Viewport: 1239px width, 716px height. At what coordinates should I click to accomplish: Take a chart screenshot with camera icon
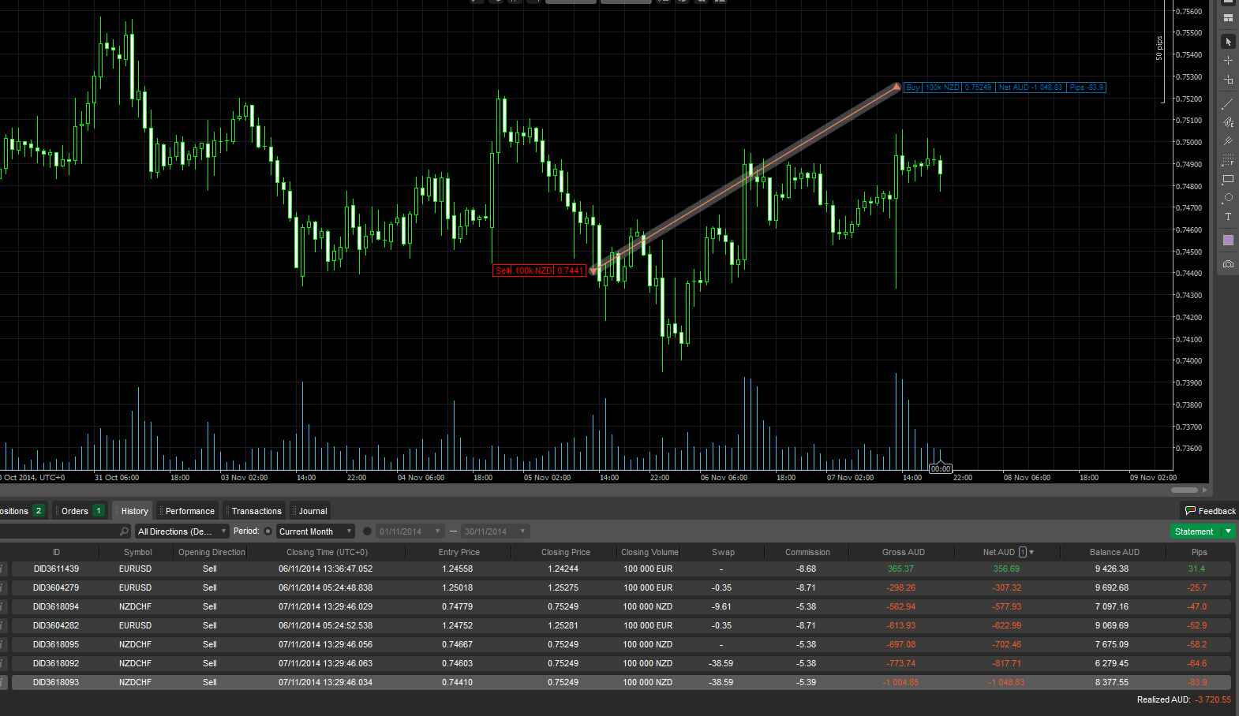coord(1228,264)
